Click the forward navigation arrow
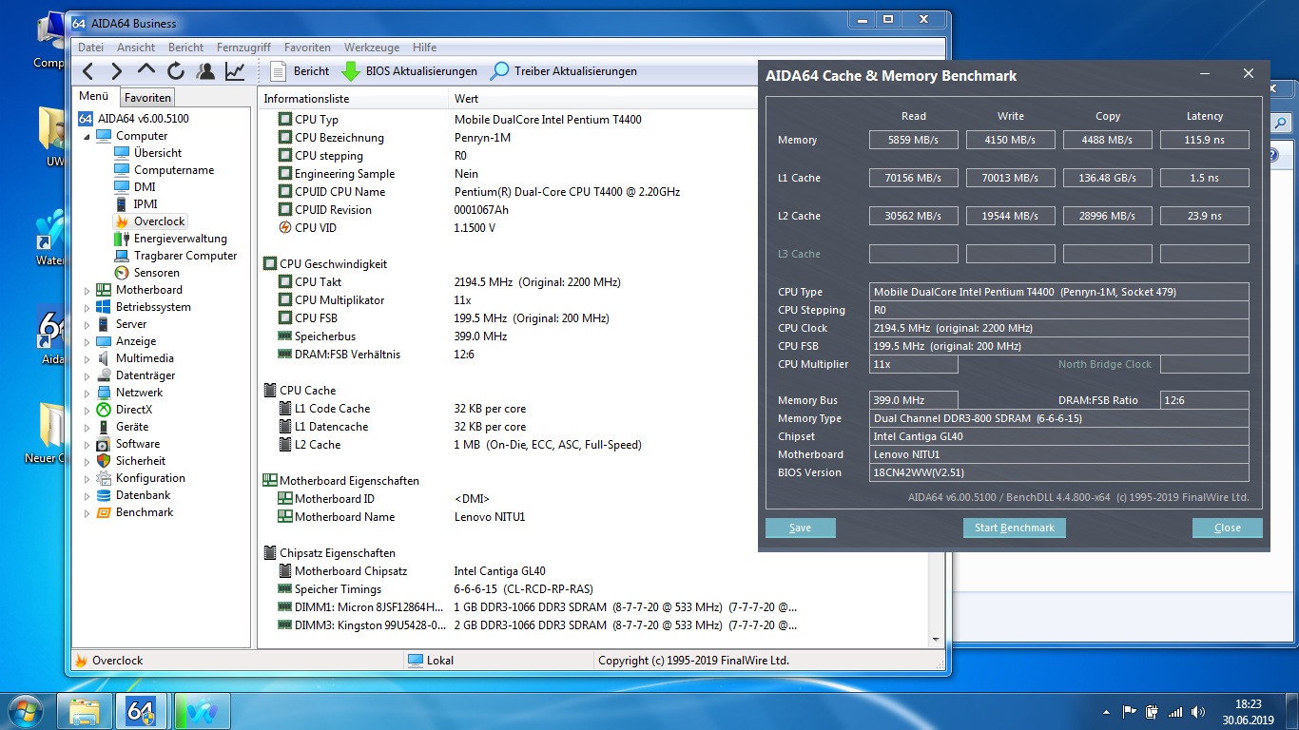The image size is (1299, 730). click(x=116, y=70)
